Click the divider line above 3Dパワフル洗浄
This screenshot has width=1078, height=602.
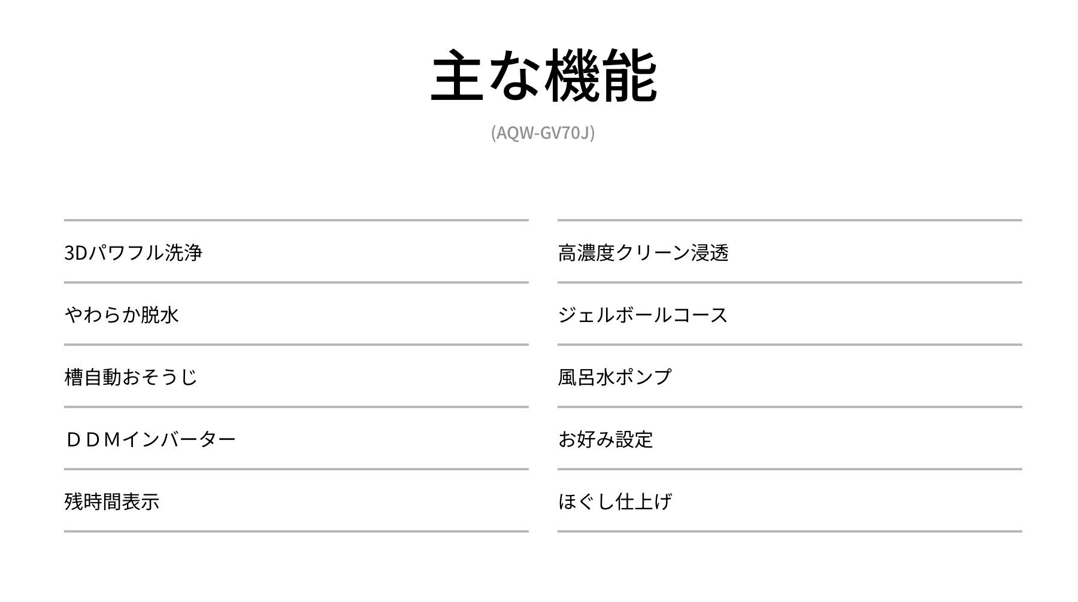[x=296, y=220]
